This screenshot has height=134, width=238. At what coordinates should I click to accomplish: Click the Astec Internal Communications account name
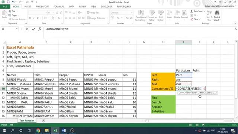coord(220,6)
